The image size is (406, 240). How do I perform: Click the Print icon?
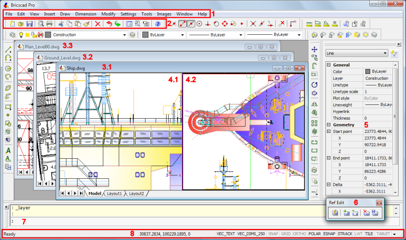click(50, 24)
